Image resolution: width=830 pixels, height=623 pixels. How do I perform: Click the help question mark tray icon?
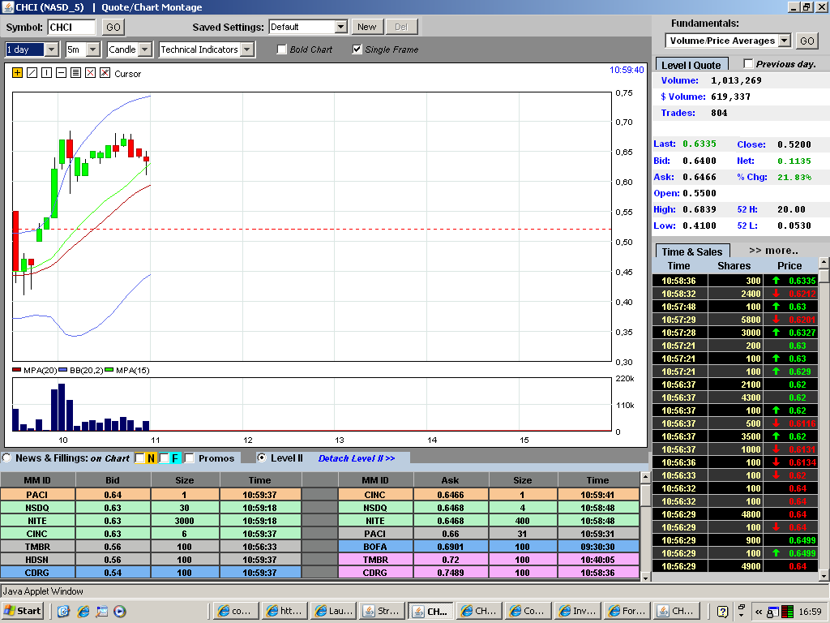722,612
